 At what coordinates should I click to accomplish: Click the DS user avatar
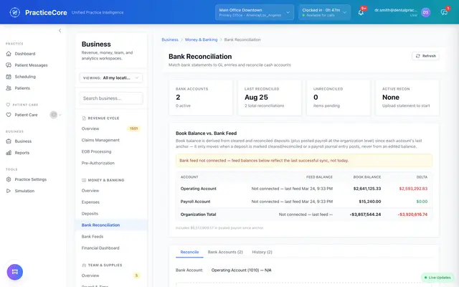coord(425,12)
